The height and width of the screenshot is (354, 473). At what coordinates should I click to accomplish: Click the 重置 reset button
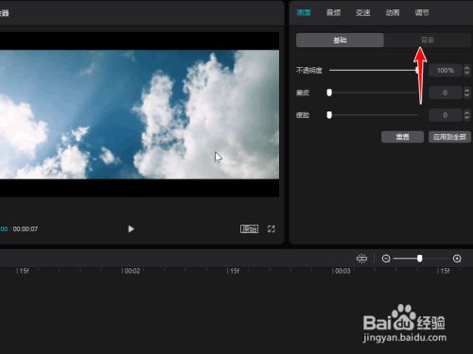(402, 137)
